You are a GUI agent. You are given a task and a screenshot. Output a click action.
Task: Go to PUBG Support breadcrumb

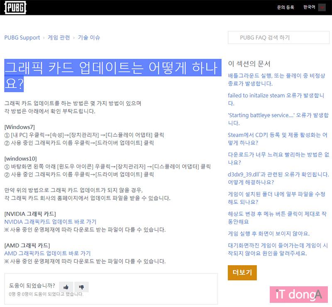point(22,38)
